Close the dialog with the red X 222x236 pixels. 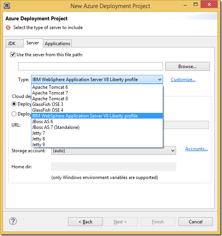pyautogui.click(x=209, y=5)
